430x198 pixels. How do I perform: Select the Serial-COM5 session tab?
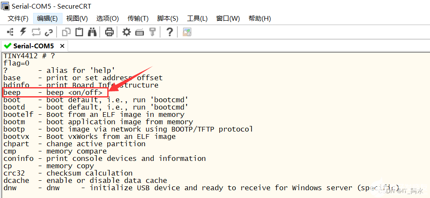click(x=34, y=46)
